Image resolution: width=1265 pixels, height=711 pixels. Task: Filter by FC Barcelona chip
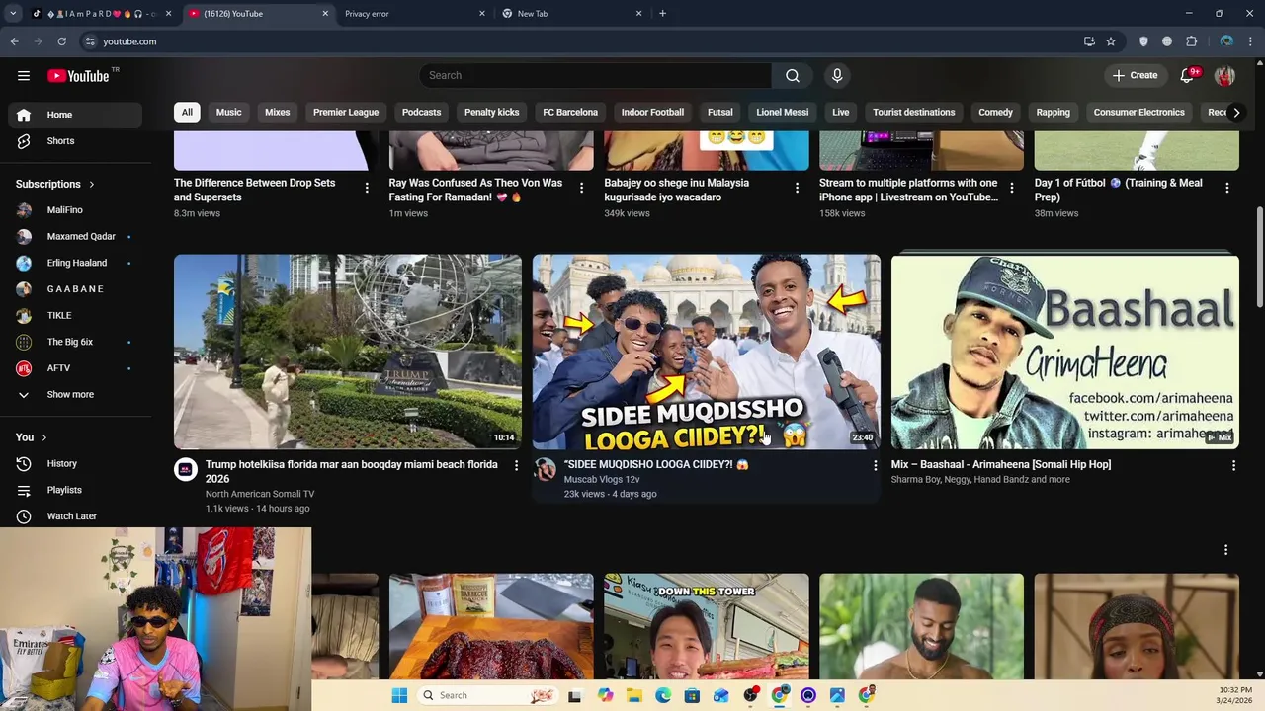click(570, 112)
